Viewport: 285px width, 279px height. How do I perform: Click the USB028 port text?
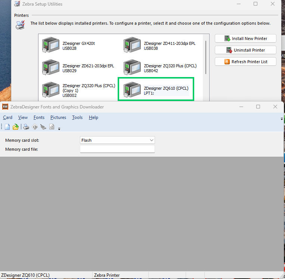(69, 48)
